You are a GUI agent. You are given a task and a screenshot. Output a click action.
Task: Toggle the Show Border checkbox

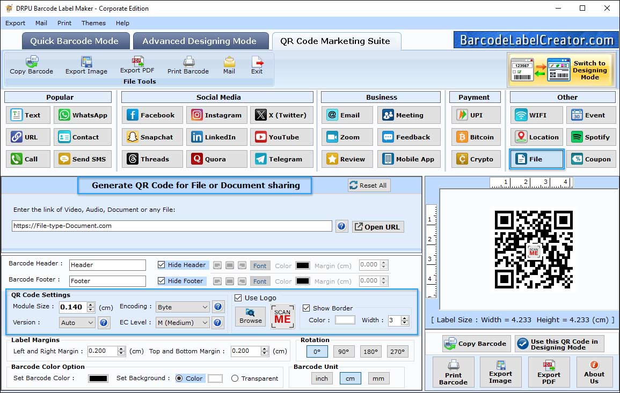point(306,308)
